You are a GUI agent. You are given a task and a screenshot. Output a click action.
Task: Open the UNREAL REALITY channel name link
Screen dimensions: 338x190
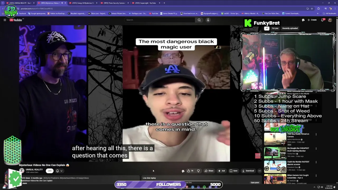pyautogui.click(x=34, y=170)
